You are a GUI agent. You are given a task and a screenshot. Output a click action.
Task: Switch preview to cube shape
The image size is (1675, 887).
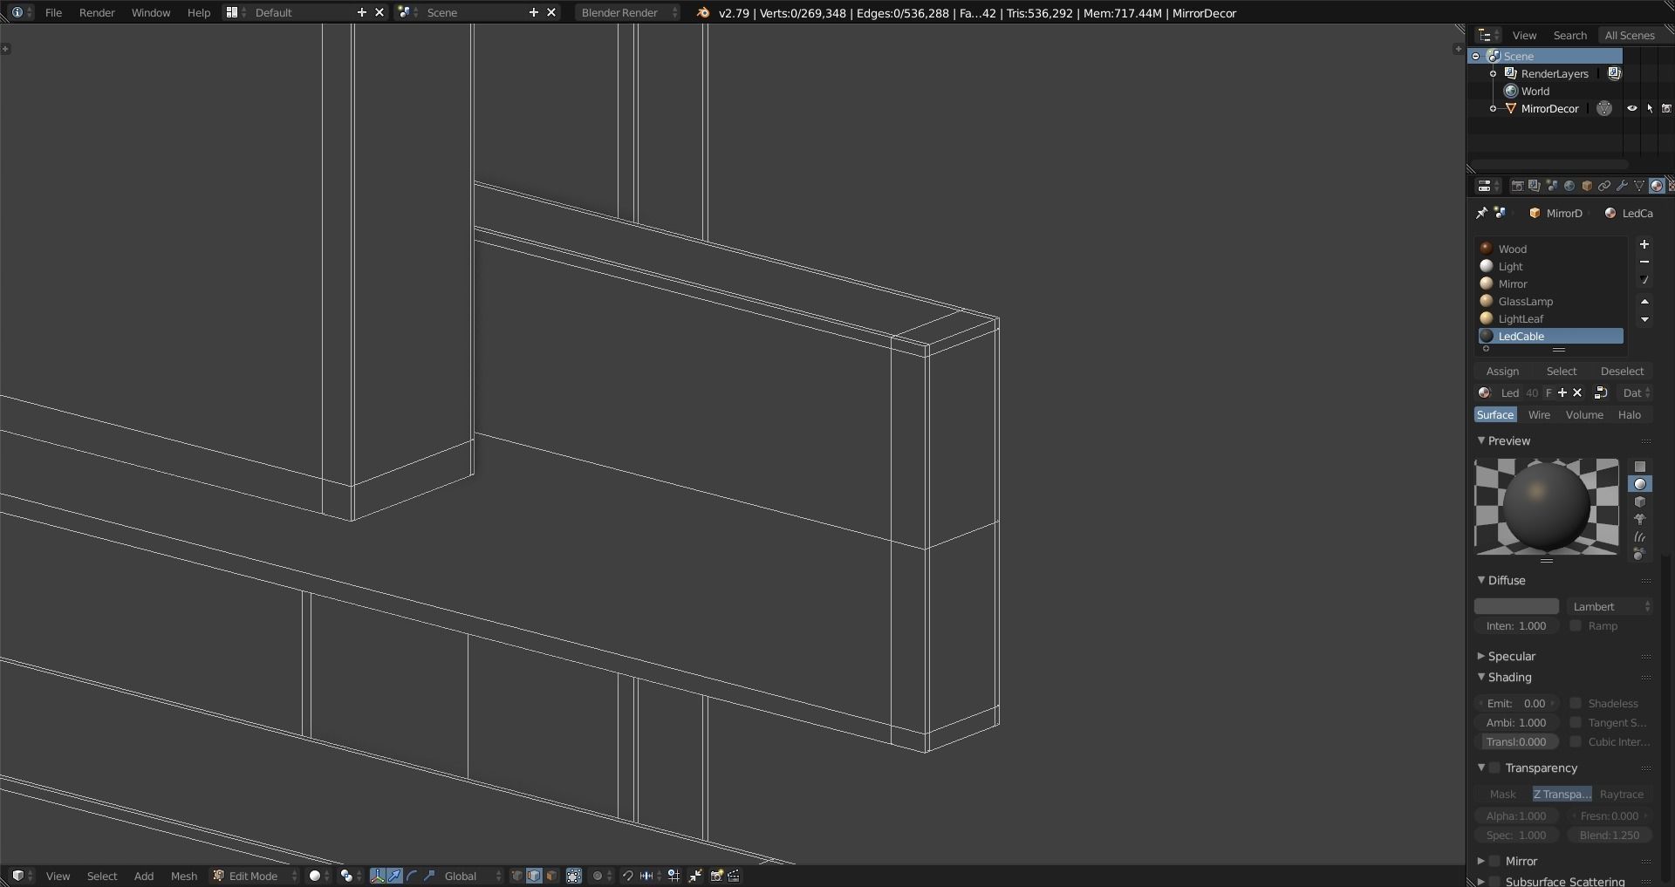(x=1640, y=501)
